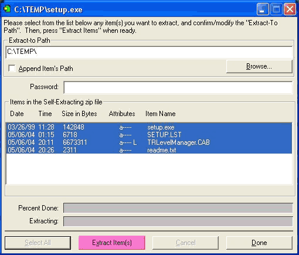Screen dimensions: 299x255
Task: Click the Done button
Action: click(259, 243)
